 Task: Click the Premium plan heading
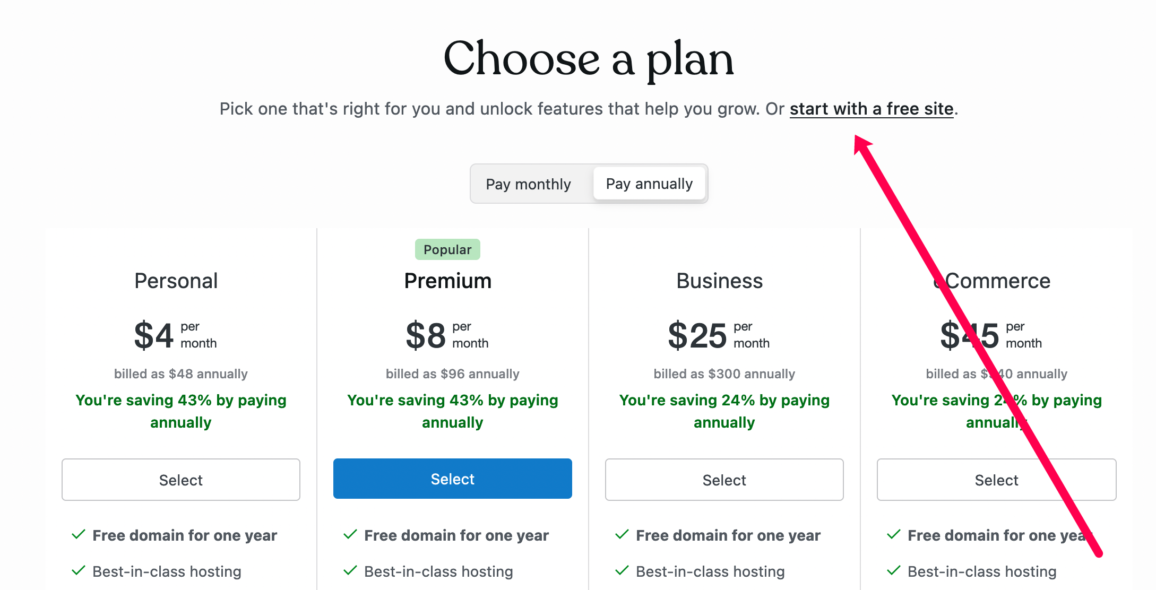point(447,281)
